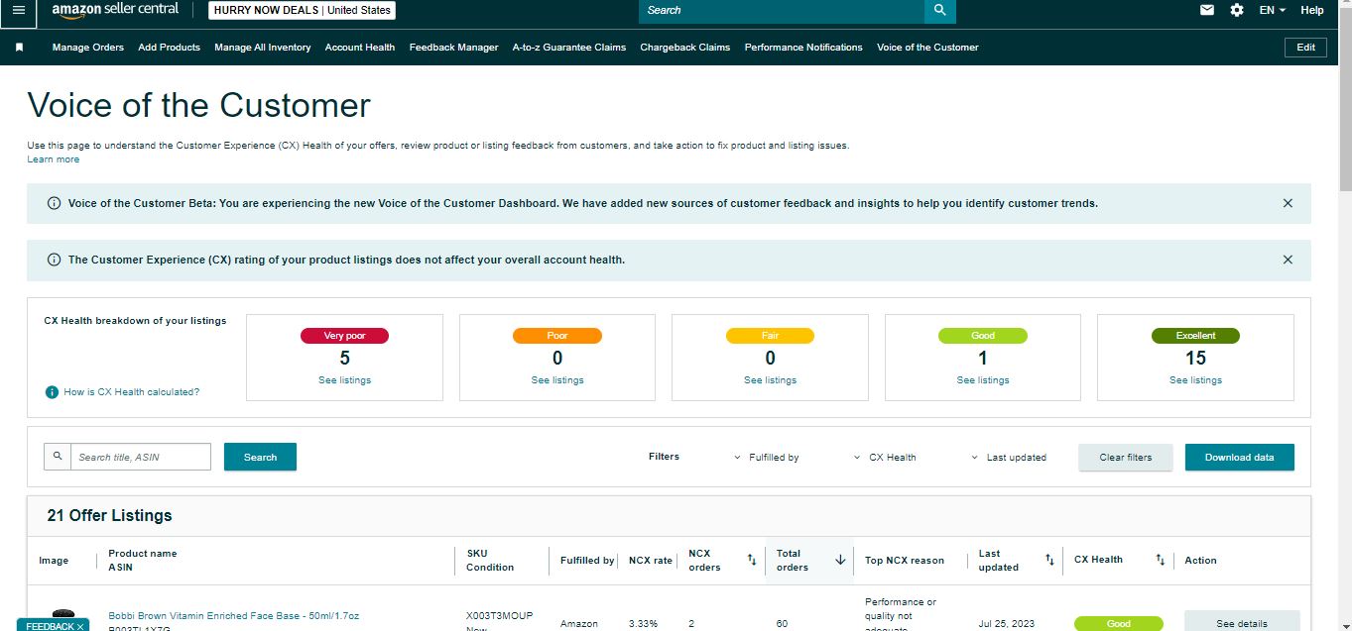
Task: Open the hamburger main menu
Action: [19, 10]
